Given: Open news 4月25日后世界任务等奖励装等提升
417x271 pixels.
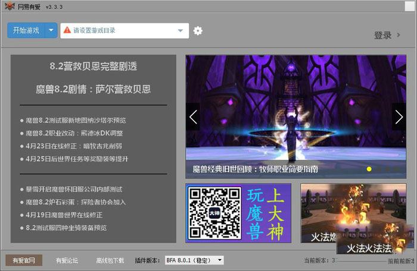Looking at the screenshot, I should tap(77, 159).
